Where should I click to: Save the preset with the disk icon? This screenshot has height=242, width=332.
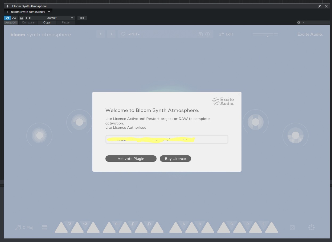(200, 34)
